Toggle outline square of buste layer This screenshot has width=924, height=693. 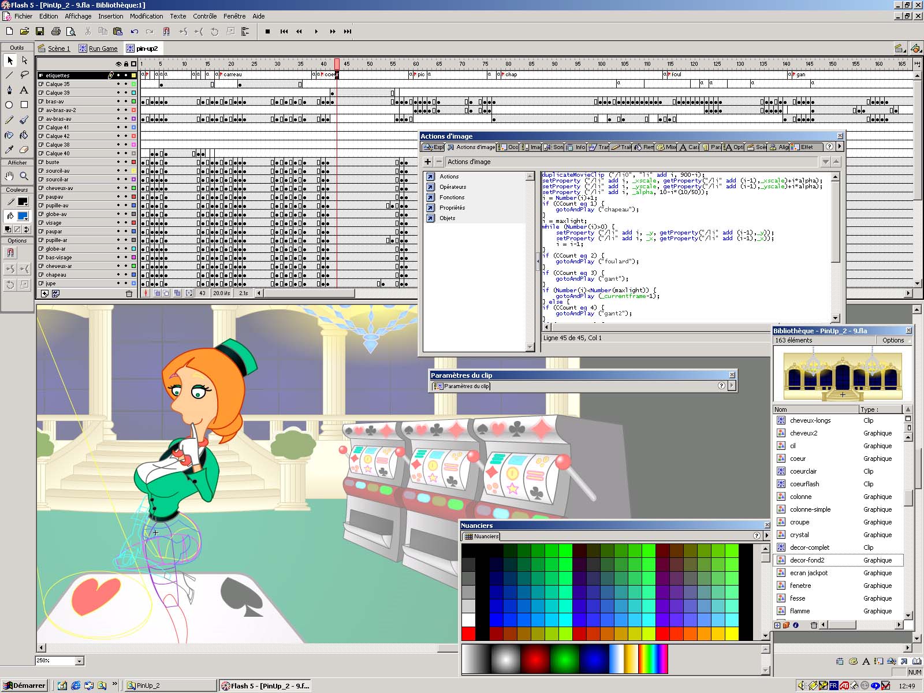133,162
